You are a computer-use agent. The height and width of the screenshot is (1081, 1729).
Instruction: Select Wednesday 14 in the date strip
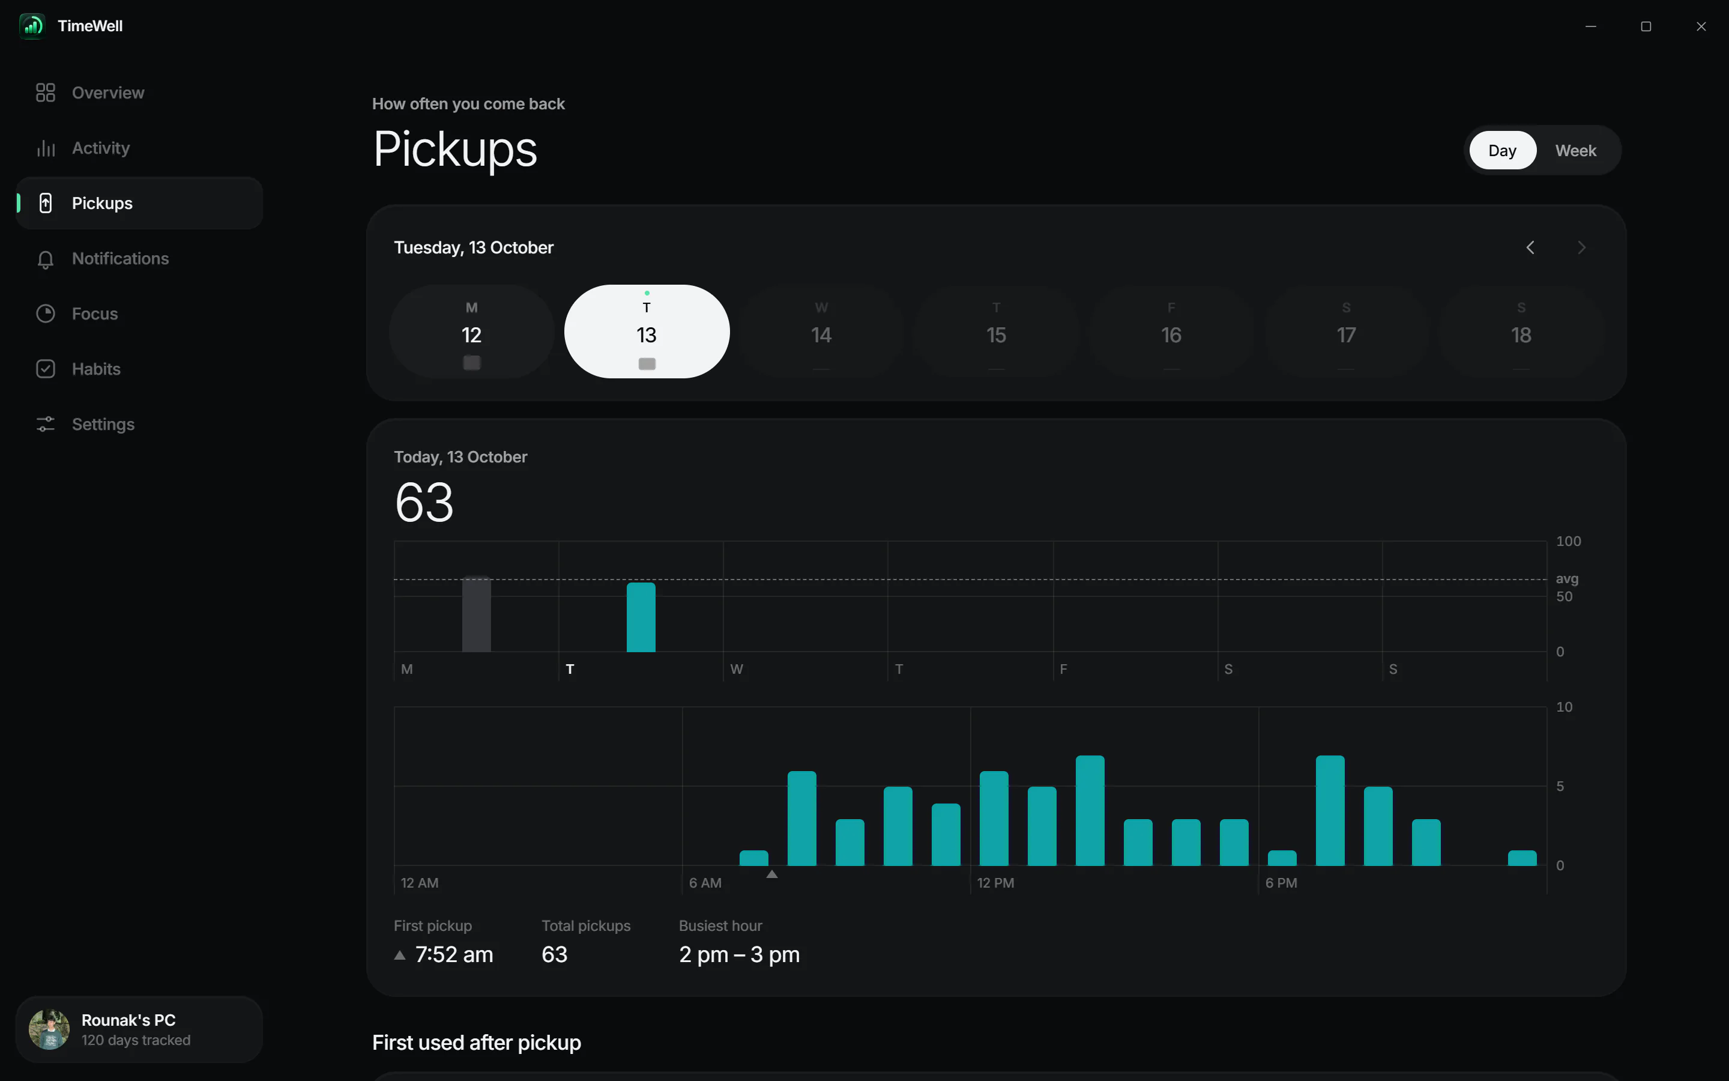pos(822,332)
